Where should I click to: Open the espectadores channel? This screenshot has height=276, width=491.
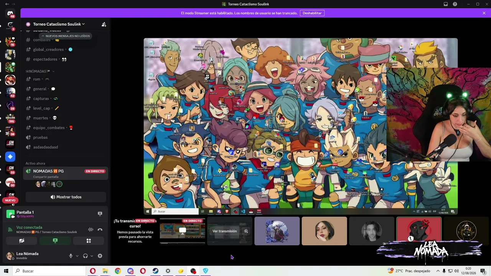click(x=66, y=59)
